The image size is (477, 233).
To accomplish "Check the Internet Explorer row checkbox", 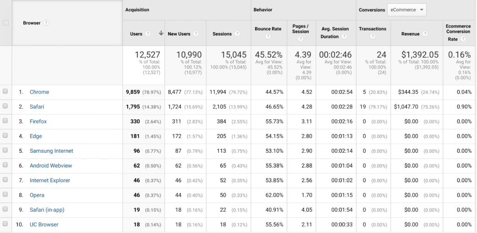I will [5, 180].
